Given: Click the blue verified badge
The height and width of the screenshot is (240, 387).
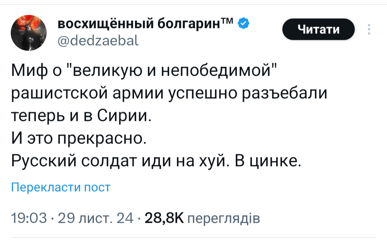Looking at the screenshot, I should coord(242,24).
